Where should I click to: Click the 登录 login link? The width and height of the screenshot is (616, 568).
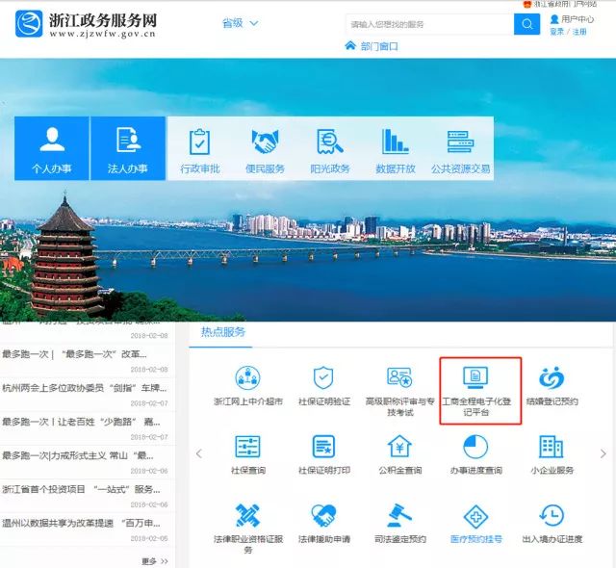[x=556, y=32]
